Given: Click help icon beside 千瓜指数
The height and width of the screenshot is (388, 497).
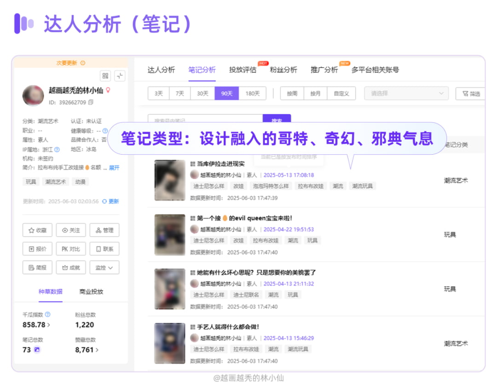Looking at the screenshot, I should pos(48,315).
